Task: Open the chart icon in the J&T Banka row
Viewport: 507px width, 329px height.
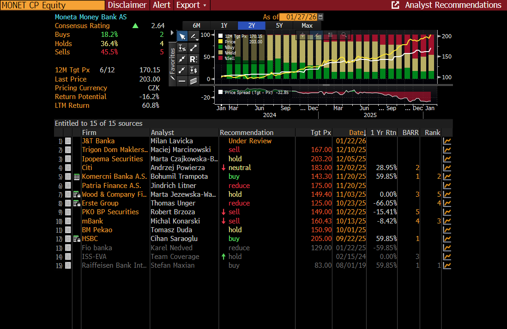Action: tap(447, 141)
